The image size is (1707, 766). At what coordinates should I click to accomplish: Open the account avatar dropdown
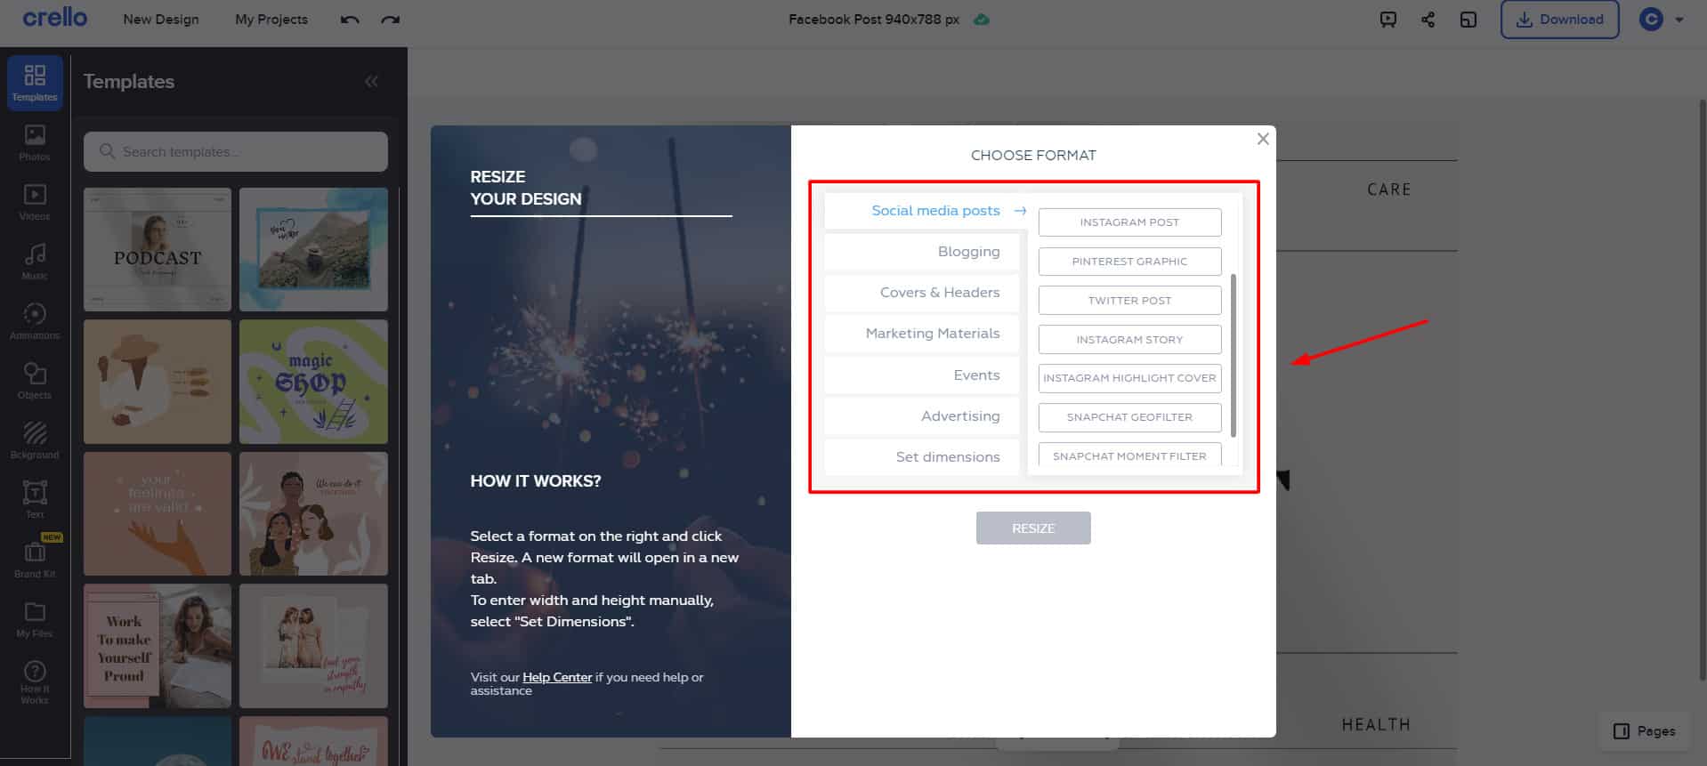1661,20
